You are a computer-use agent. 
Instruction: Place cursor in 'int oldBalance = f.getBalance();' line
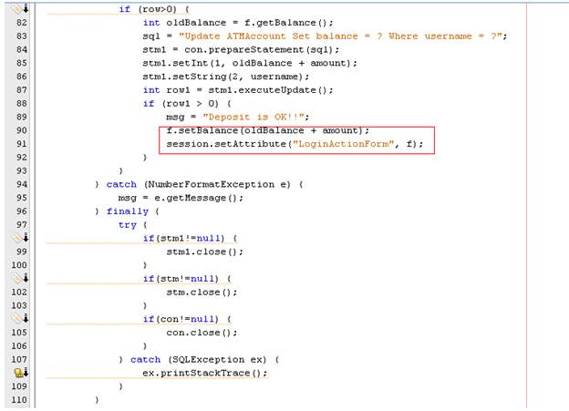click(x=238, y=23)
